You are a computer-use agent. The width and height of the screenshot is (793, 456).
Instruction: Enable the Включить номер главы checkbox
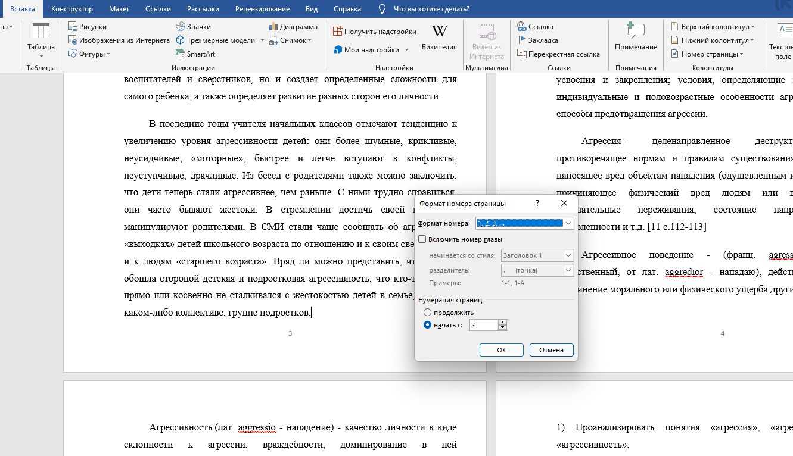tap(422, 239)
